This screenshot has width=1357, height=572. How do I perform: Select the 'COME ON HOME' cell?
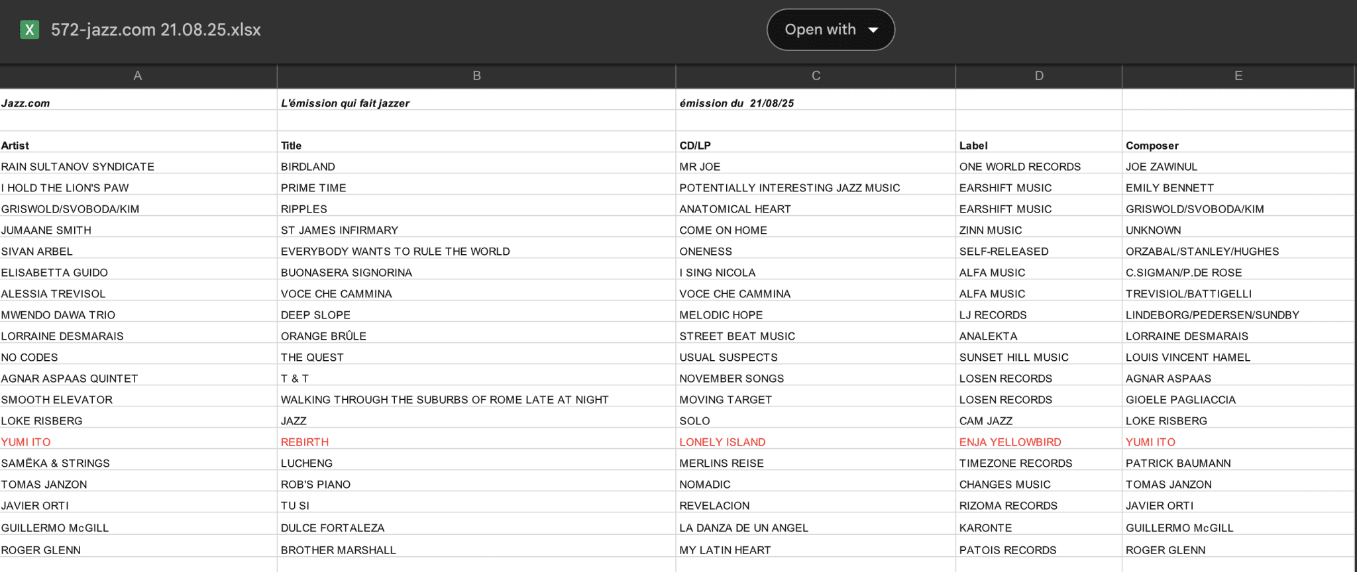point(816,227)
